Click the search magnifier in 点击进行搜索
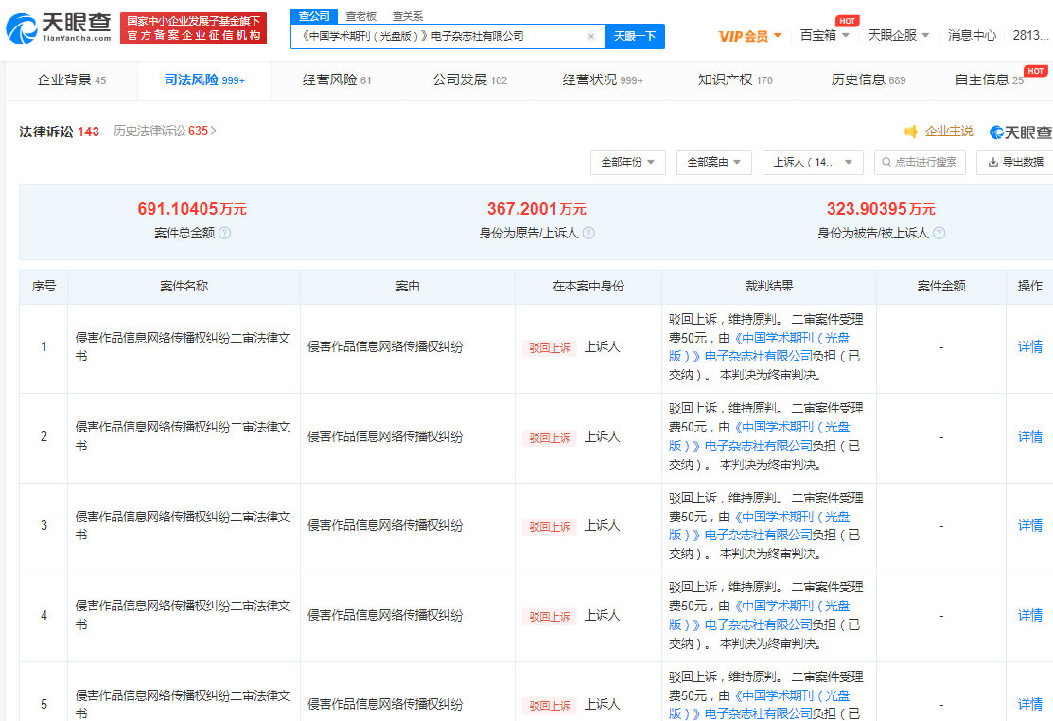 point(886,162)
